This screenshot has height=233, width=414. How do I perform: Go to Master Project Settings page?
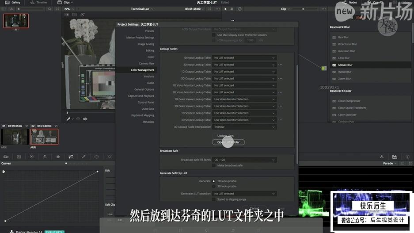(x=140, y=38)
